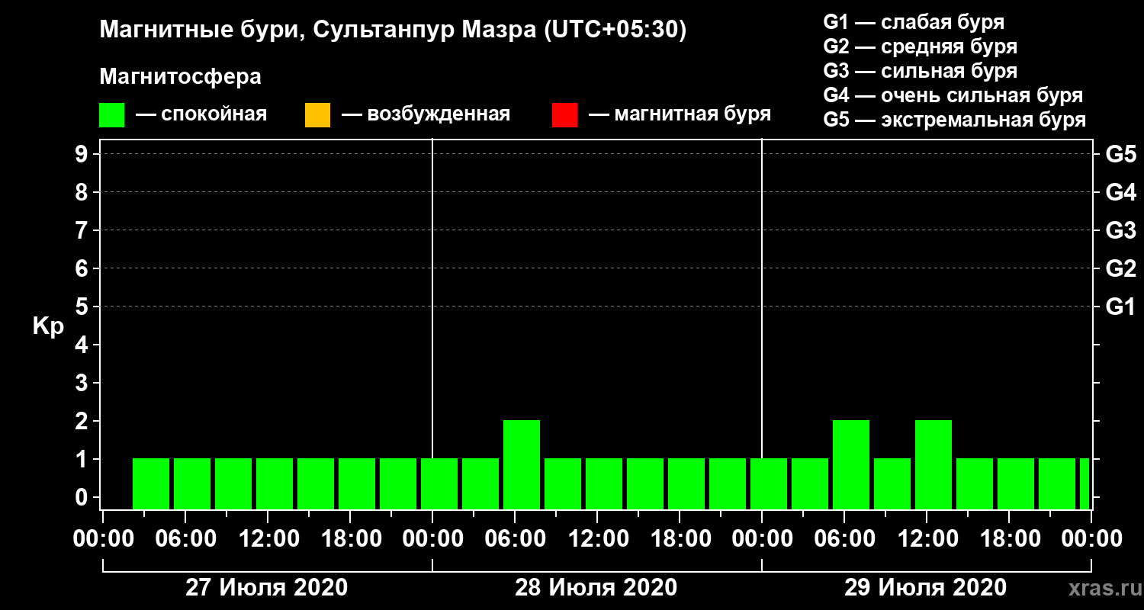Click the '06:00' time label under 29 Июля
This screenshot has height=610, width=1144.
tap(845, 539)
